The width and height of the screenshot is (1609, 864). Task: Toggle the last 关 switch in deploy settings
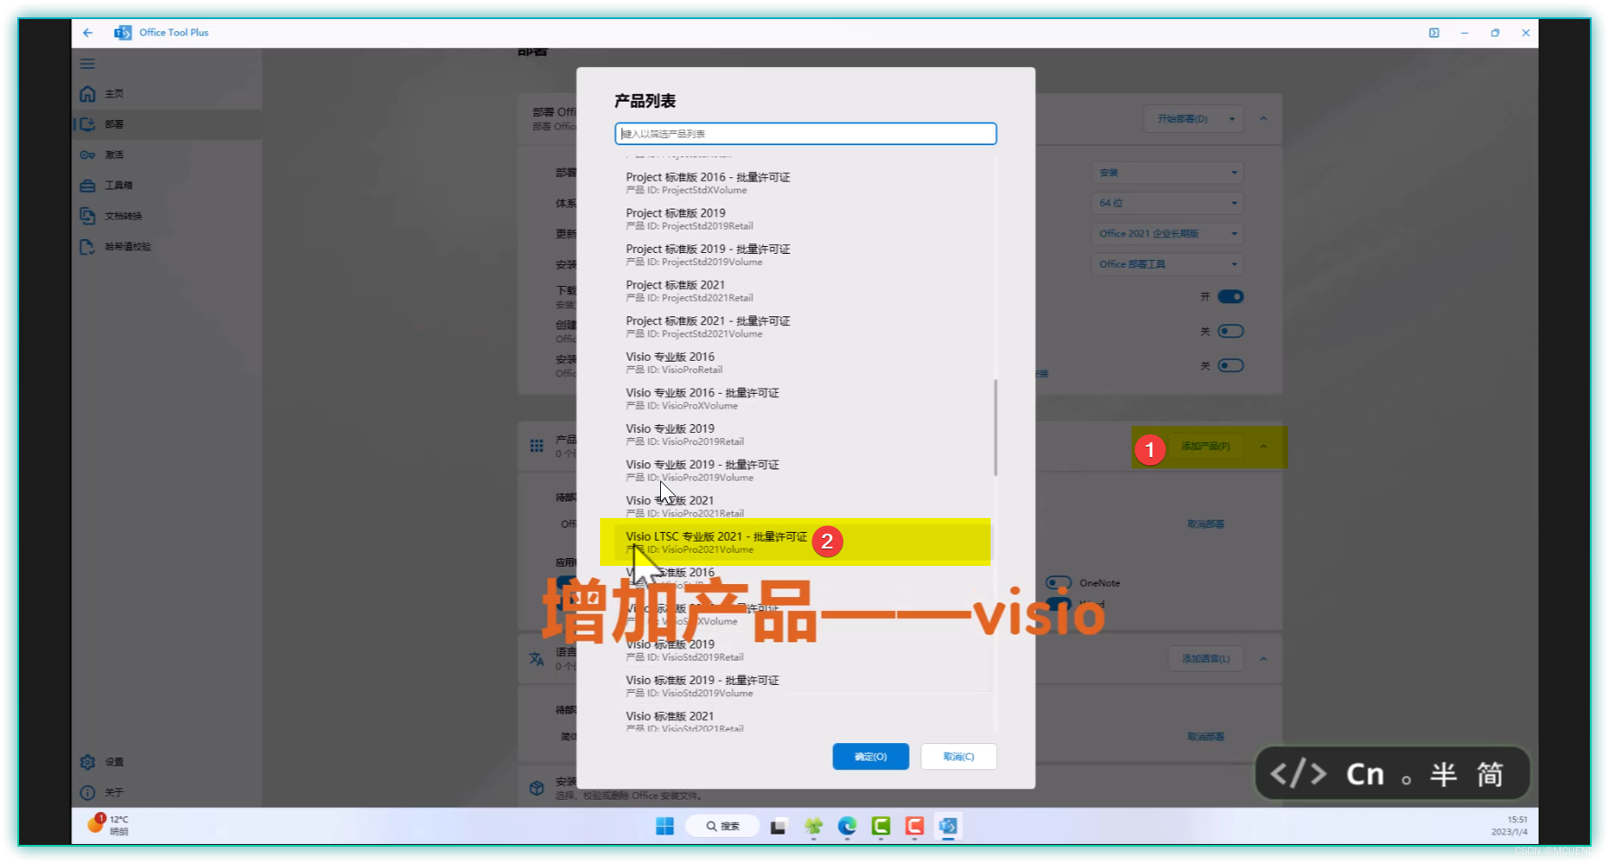(x=1231, y=366)
